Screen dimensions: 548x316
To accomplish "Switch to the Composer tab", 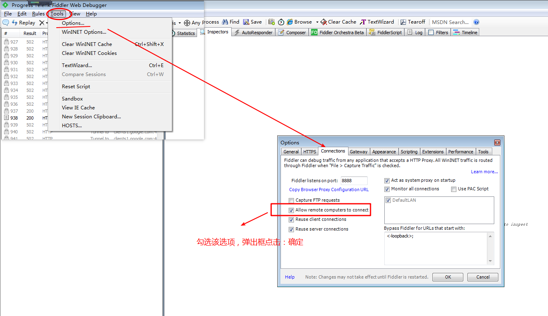I will (x=292, y=33).
